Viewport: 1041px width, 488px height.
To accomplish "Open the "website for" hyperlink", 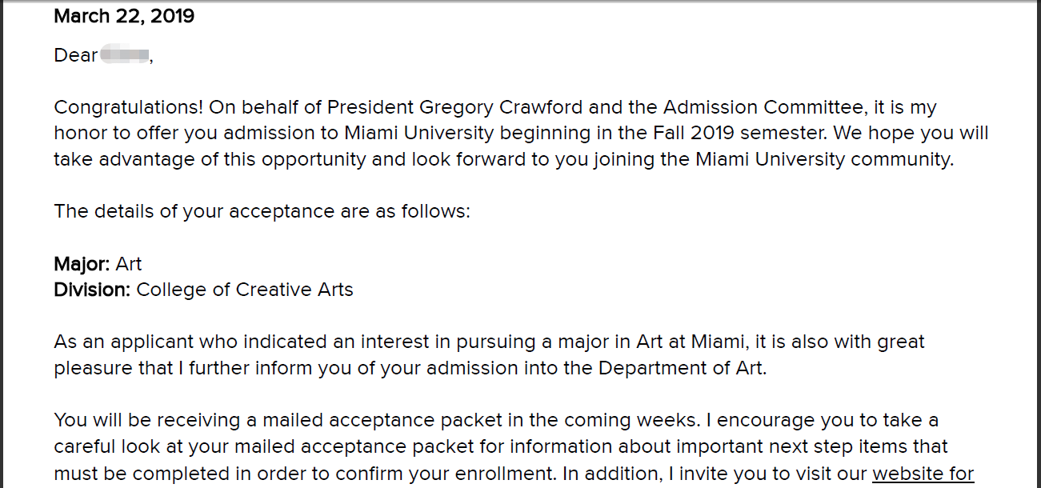I will point(922,474).
